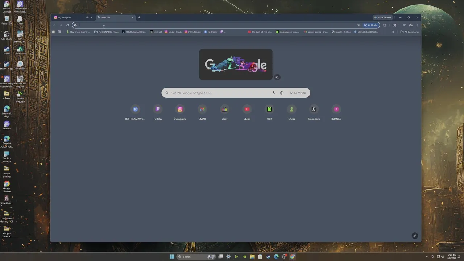Open the Chrome Extensions puzzle icon
The height and width of the screenshot is (261, 464).
[385, 25]
